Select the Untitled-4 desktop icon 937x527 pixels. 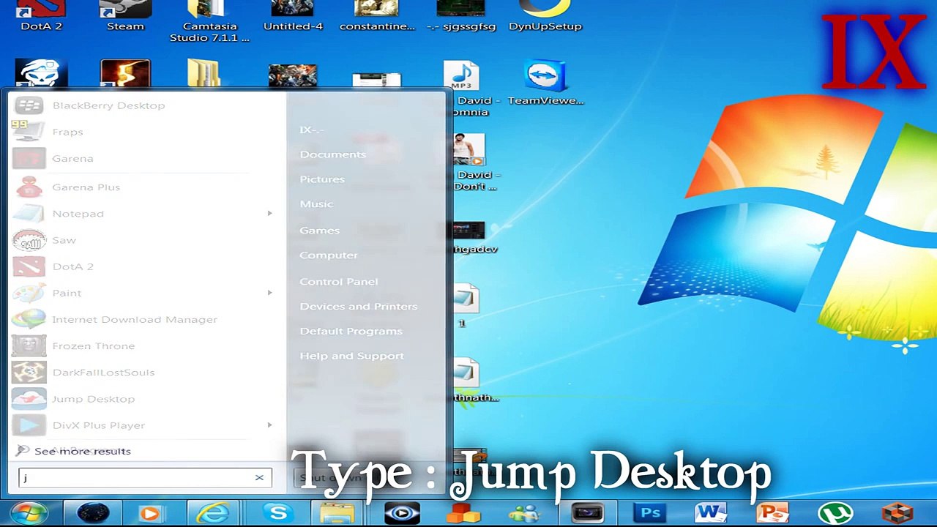click(x=293, y=15)
